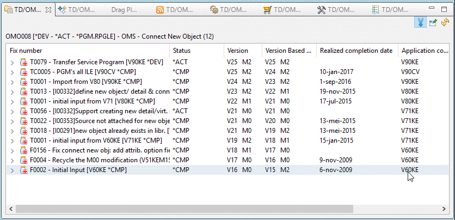Image resolution: width=455 pixels, height=220 pixels.
Task: Close the active TD/OM tab
Action: [x=47, y=10]
